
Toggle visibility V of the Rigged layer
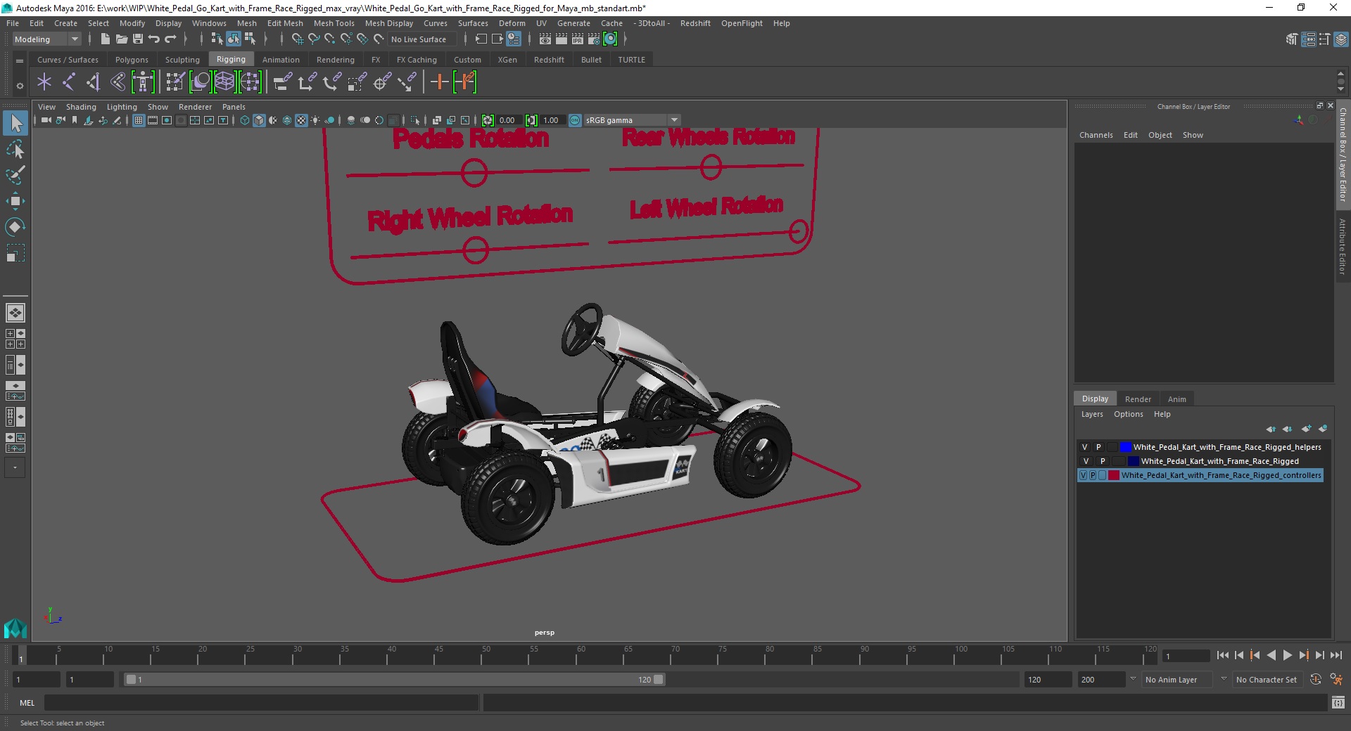coord(1086,461)
